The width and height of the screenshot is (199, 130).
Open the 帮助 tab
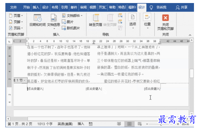coord(112,7)
